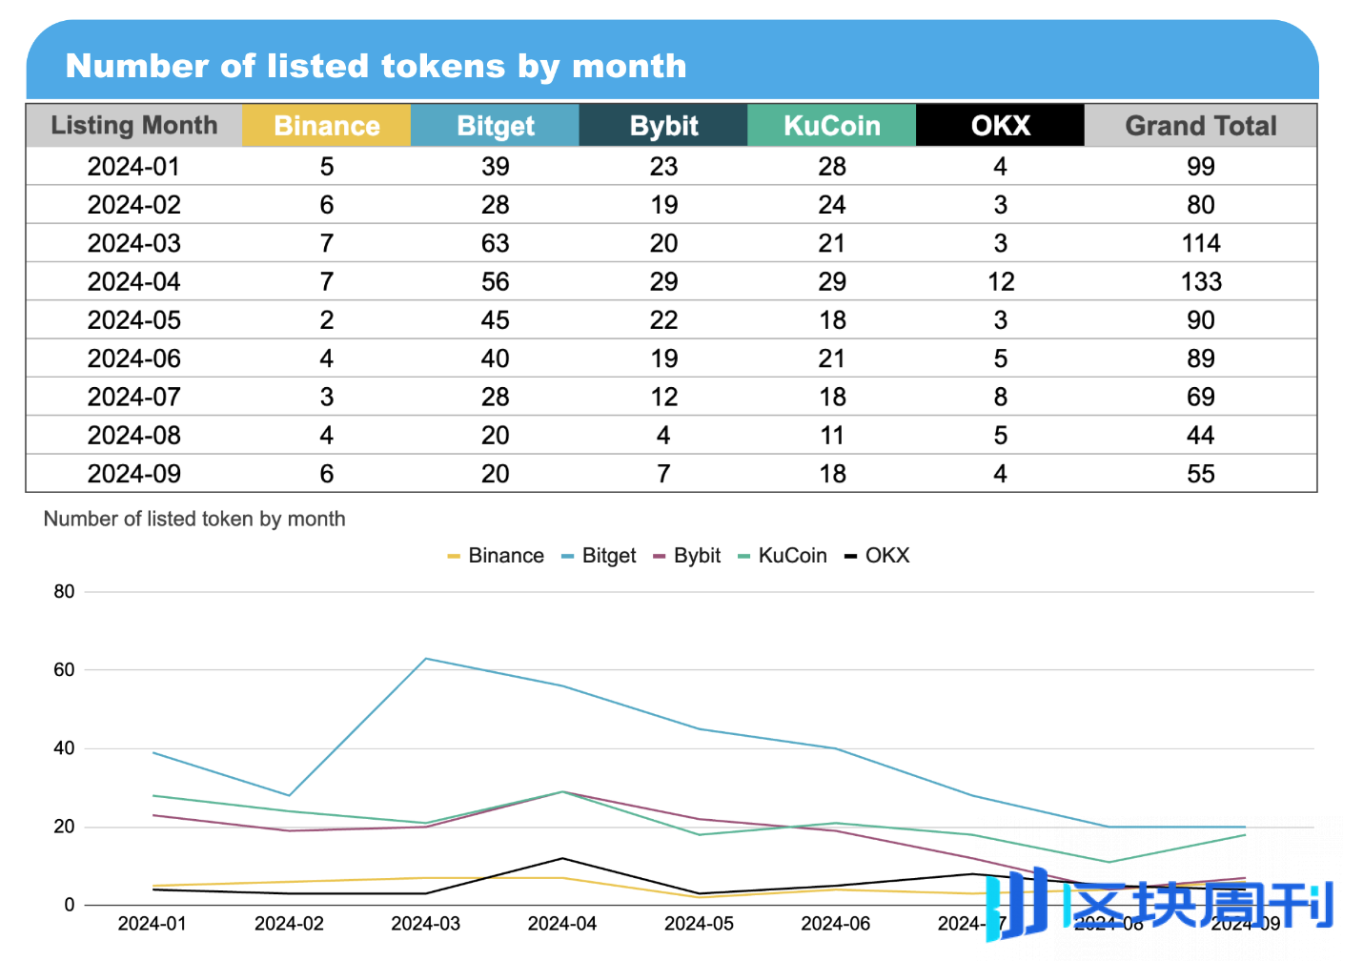The height and width of the screenshot is (961, 1363).
Task: Click the OKX legend entry
Action: (877, 556)
